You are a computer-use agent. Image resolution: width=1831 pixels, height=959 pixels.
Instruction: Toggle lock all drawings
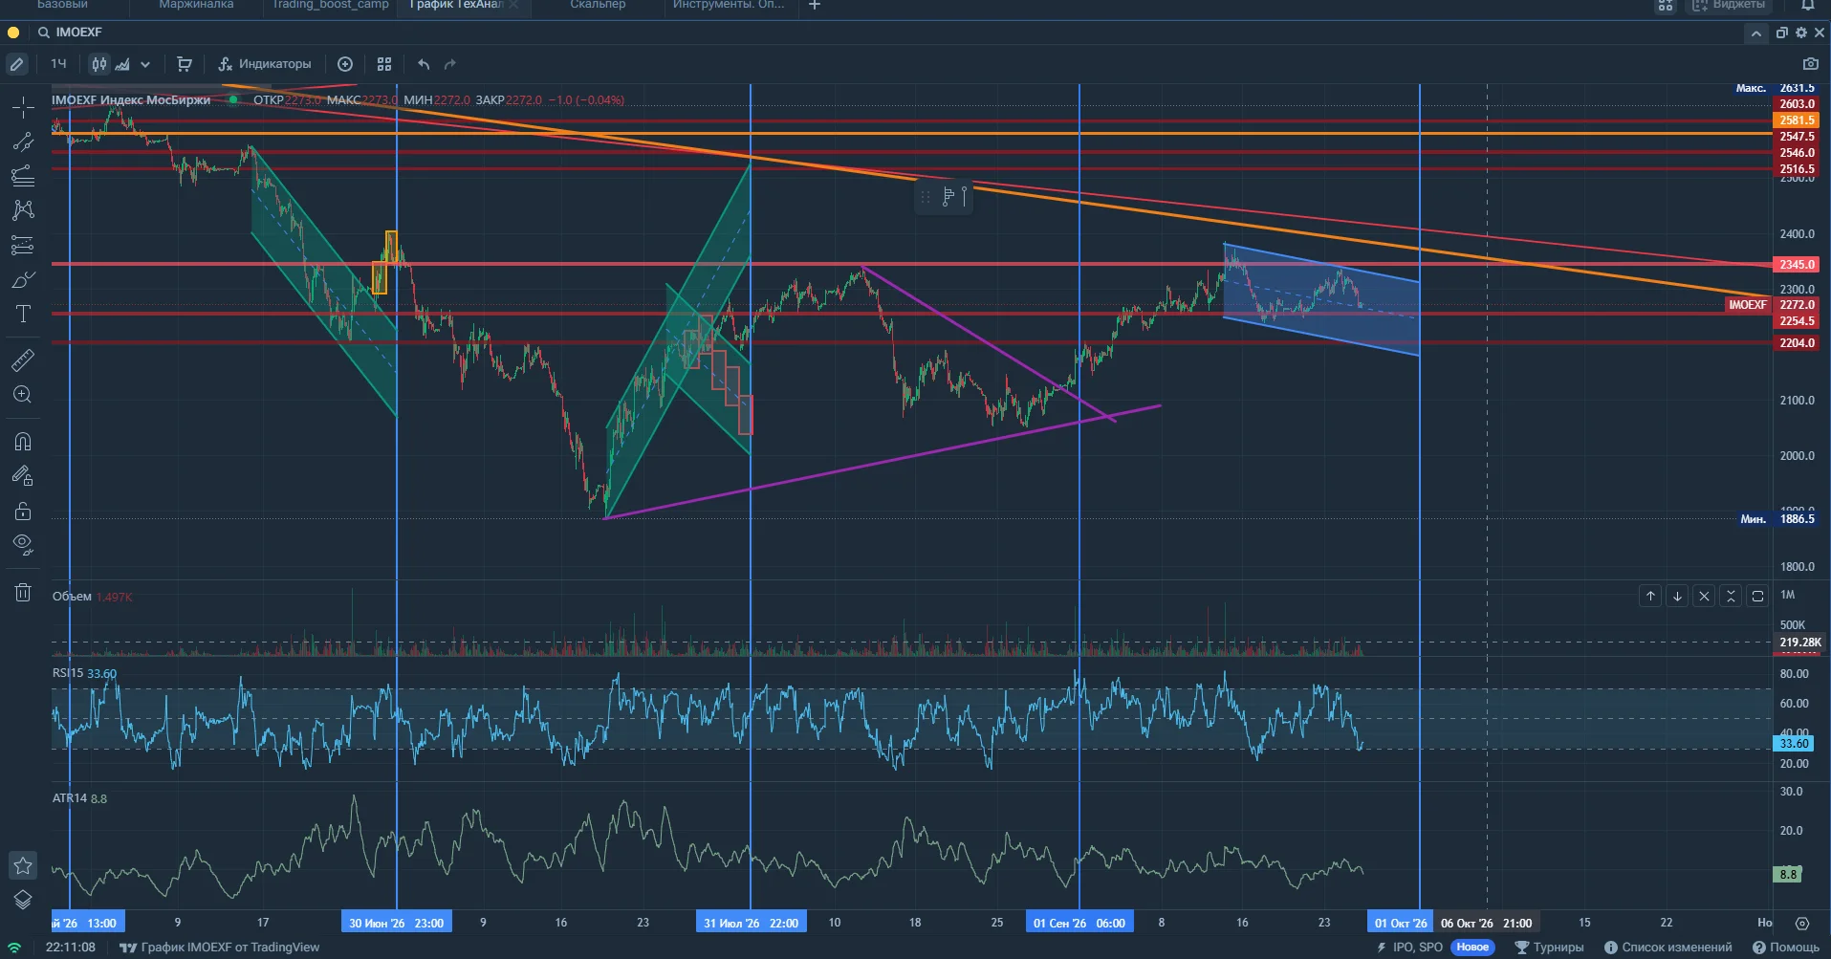pos(23,512)
